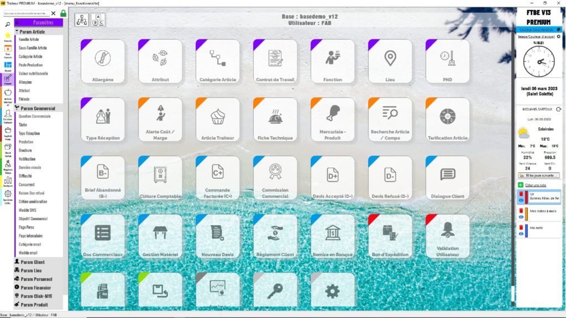Switch to hierarchy tree view

(x=82, y=20)
